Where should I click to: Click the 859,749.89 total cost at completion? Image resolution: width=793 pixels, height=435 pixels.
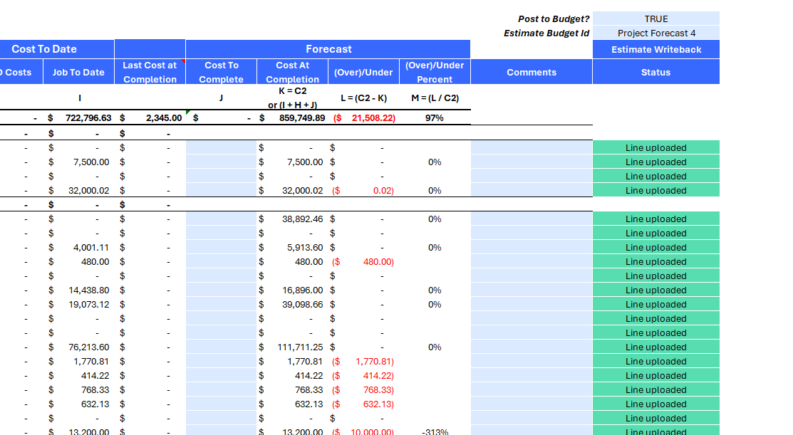coord(301,118)
